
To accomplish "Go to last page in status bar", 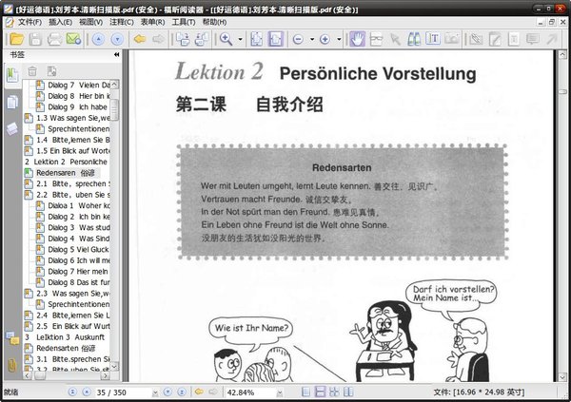I will [x=182, y=392].
